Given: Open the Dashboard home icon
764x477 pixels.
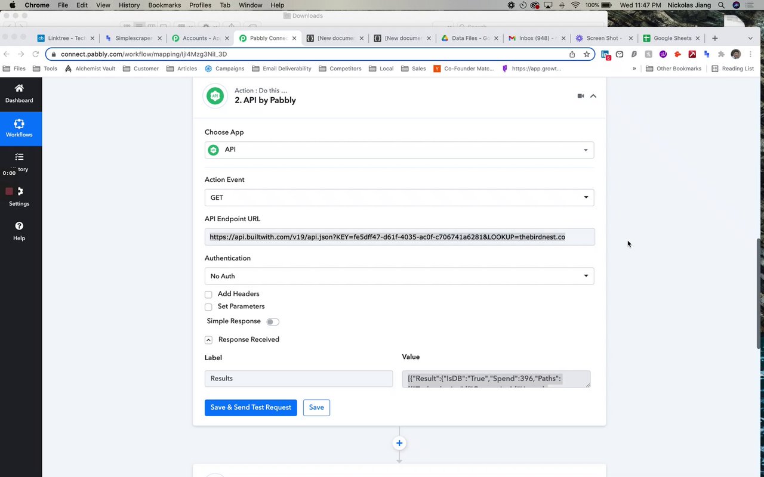Looking at the screenshot, I should coord(19,89).
